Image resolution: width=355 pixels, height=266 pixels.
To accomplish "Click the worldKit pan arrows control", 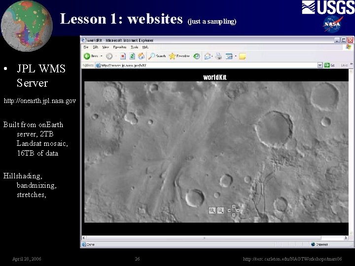I will tap(234, 211).
